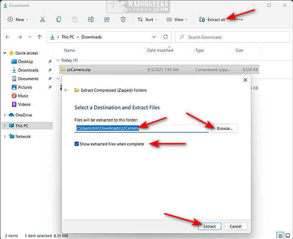The height and width of the screenshot is (239, 293).
Task: Click the Delete trash icon in toolbar
Action: click(x=123, y=19)
